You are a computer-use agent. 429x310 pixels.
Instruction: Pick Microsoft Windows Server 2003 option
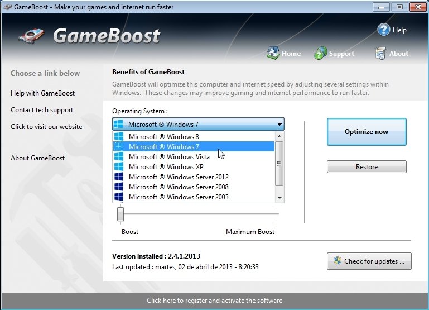click(x=194, y=197)
